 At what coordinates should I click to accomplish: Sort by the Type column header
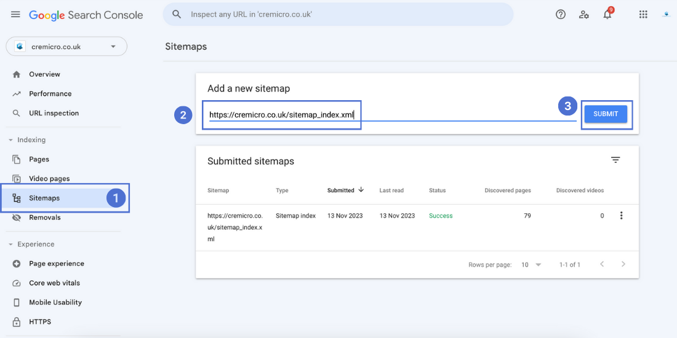click(282, 190)
